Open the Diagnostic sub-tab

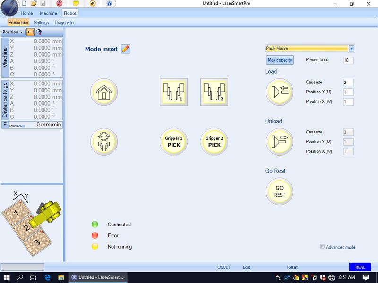64,22
